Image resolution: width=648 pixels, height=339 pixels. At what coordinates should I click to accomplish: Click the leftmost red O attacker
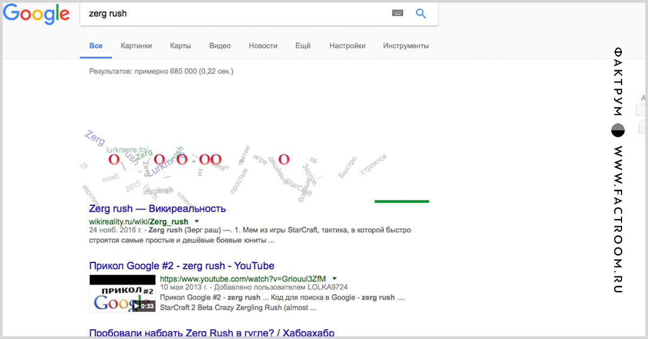tap(113, 160)
